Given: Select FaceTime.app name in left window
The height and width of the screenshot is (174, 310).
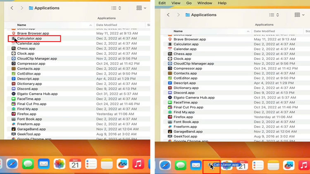Looking at the screenshot, I should [x=29, y=99].
